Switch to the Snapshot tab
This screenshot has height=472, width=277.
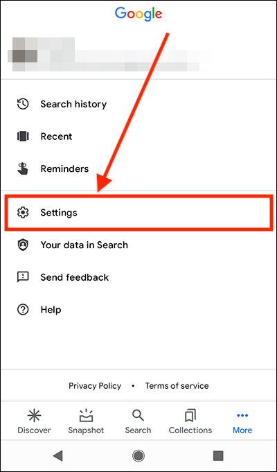(86, 421)
